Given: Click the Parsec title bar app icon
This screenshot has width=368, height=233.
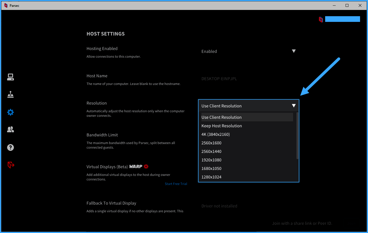Looking at the screenshot, I should coord(6,5).
